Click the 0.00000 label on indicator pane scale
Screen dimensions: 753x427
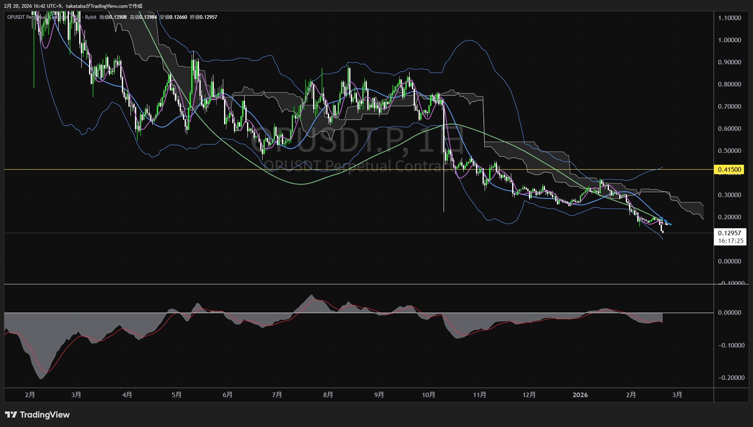(x=729, y=312)
